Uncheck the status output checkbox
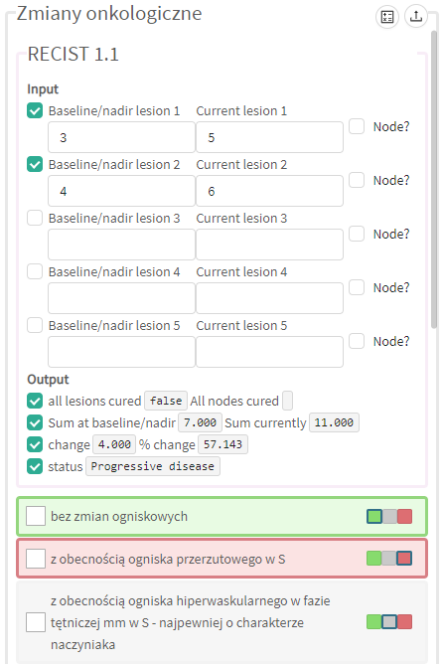The image size is (443, 664). point(35,466)
